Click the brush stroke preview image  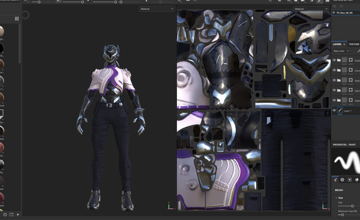346,161
